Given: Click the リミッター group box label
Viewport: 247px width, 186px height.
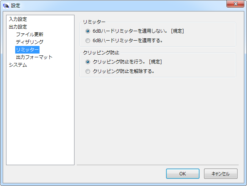Looking at the screenshot, I should tap(94, 22).
